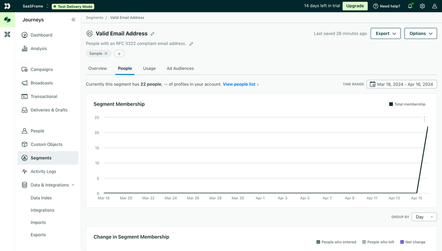Click the membership line spike near Apr 15
The width and height of the screenshot is (442, 251).
point(422,160)
